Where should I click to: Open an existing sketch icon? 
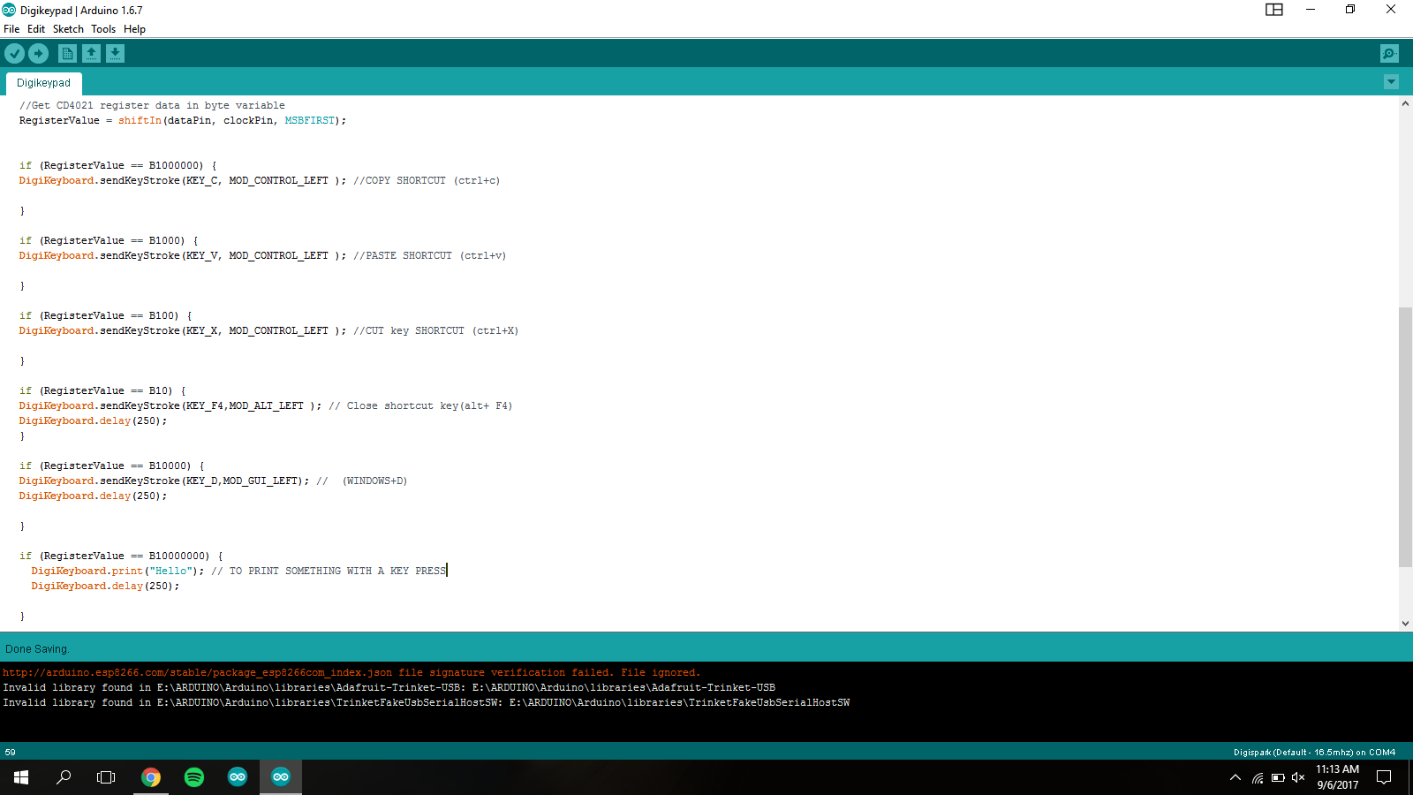pyautogui.click(x=91, y=54)
